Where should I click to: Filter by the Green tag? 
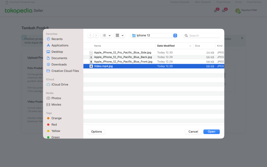[x=56, y=137]
